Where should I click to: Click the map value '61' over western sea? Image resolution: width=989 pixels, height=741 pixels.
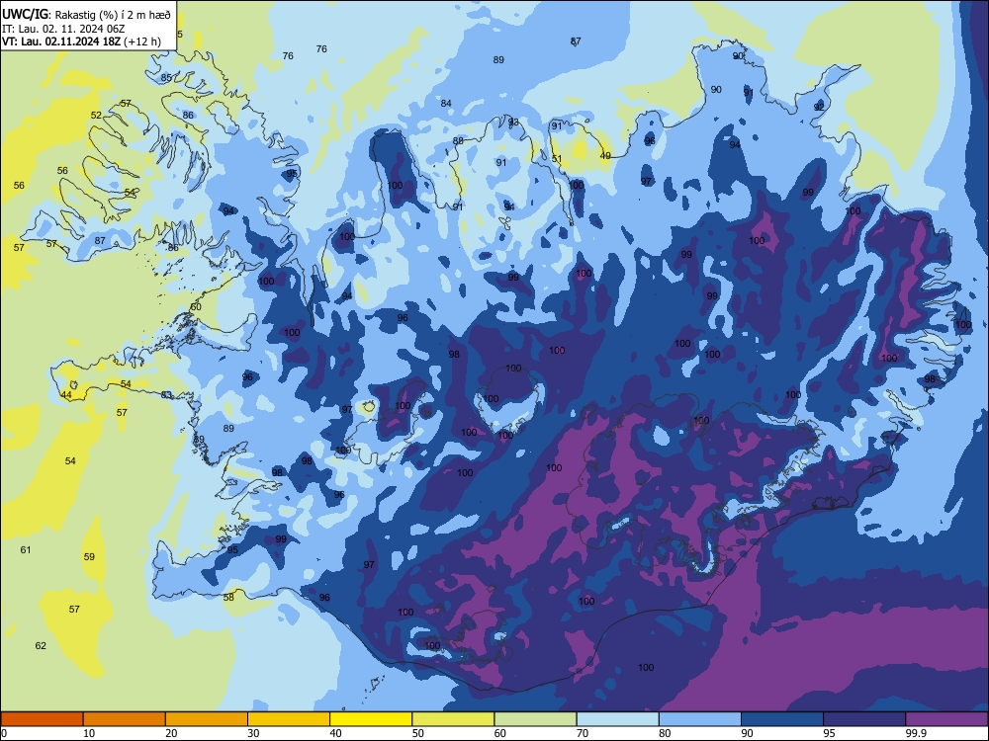[x=26, y=550]
